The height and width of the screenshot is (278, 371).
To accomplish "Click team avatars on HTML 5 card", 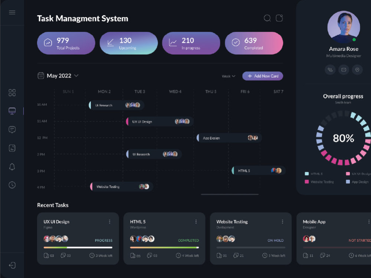I will pyautogui.click(x=142, y=239).
